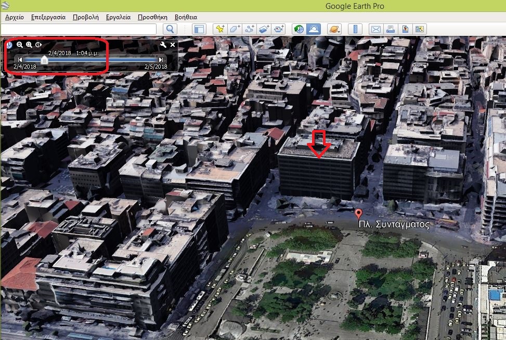Click the 1:04 μ.μ. current time text

tap(87, 53)
